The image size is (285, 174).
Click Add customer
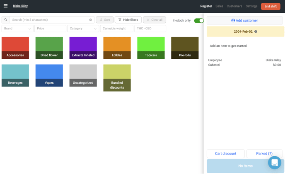pos(245,21)
